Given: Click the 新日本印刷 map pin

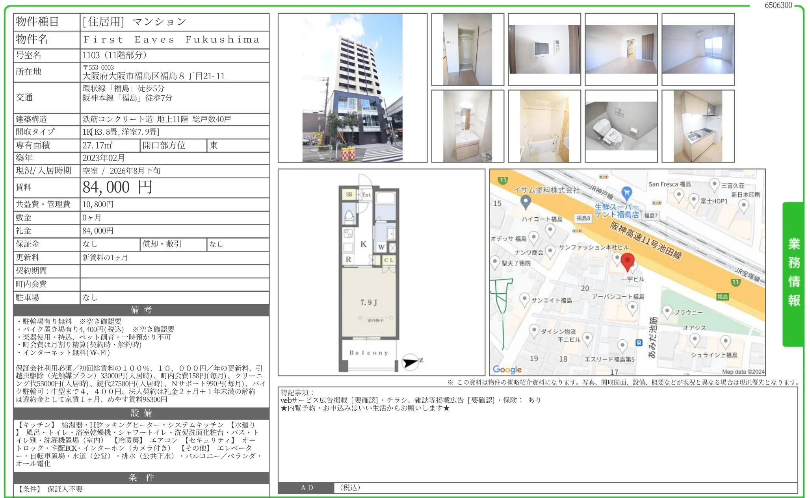Looking at the screenshot, I should pyautogui.click(x=743, y=206).
